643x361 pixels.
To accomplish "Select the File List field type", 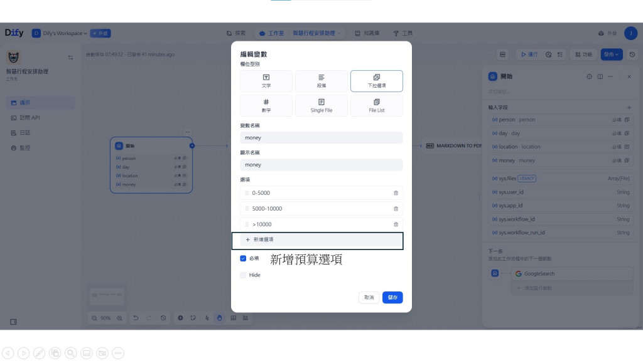I will coord(377,105).
